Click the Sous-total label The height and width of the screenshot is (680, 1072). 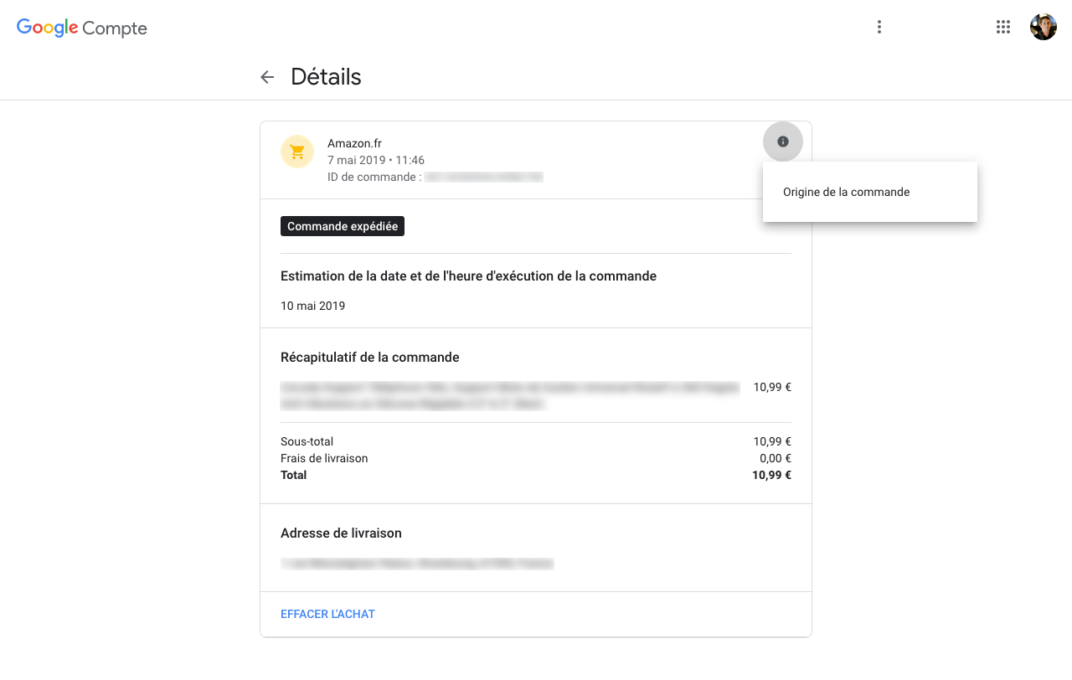click(x=307, y=441)
